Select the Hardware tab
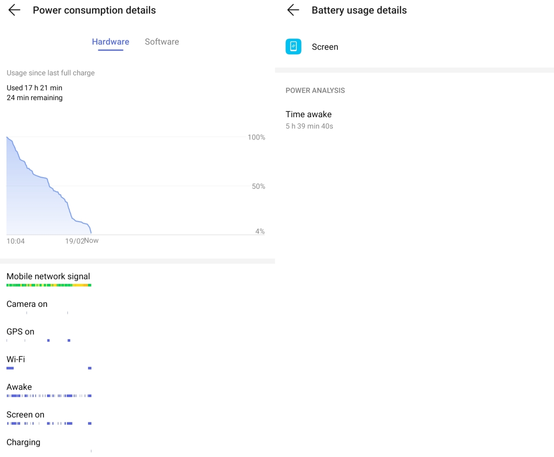Viewport: 554px width, 457px height. pyautogui.click(x=110, y=42)
